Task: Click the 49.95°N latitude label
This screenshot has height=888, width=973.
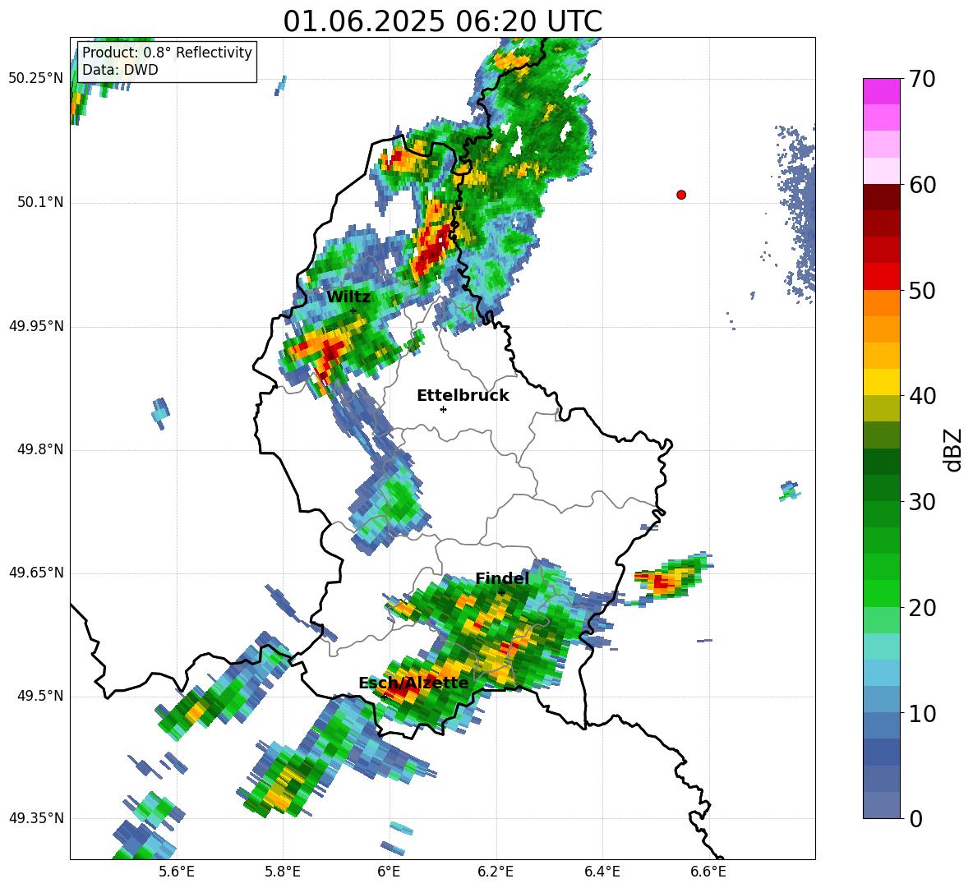Action: pos(36,326)
